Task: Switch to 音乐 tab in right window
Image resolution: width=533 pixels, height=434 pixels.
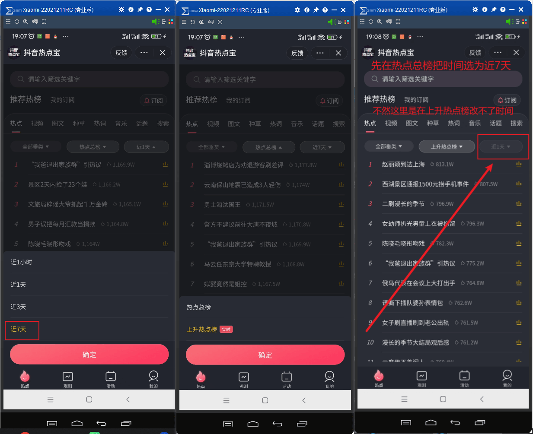Action: pos(475,123)
